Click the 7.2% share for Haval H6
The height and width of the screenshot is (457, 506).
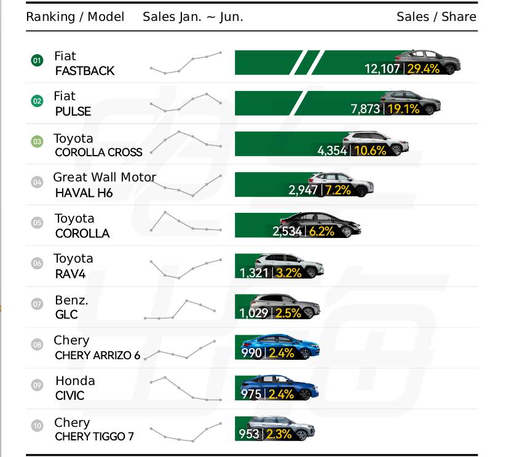tap(338, 190)
